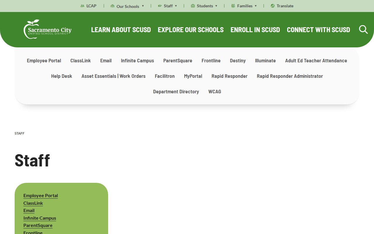Open ClassLink in the submenu bar
Viewport: 374px width, 234px height.
(81, 61)
